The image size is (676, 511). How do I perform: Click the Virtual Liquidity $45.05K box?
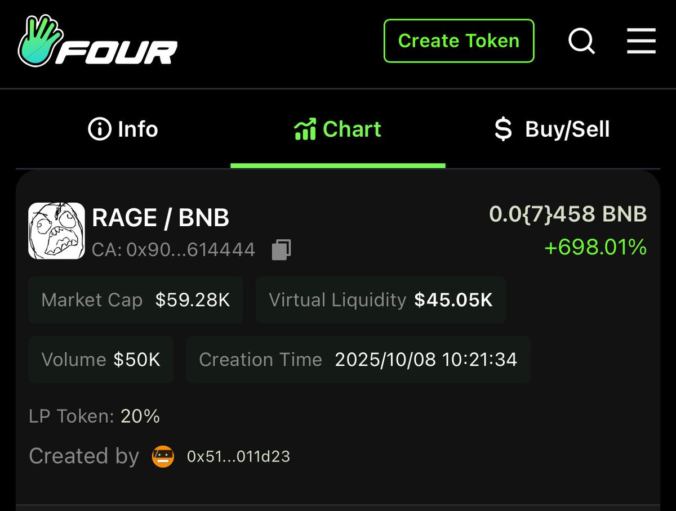pos(381,300)
